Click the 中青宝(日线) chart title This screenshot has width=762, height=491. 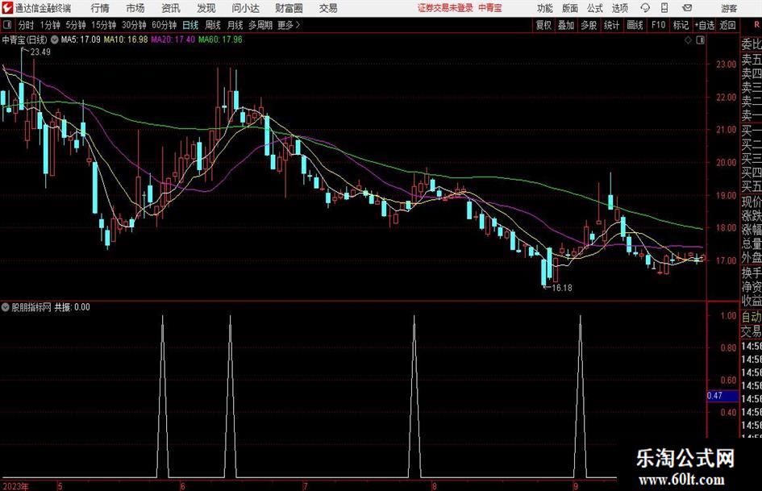click(24, 40)
